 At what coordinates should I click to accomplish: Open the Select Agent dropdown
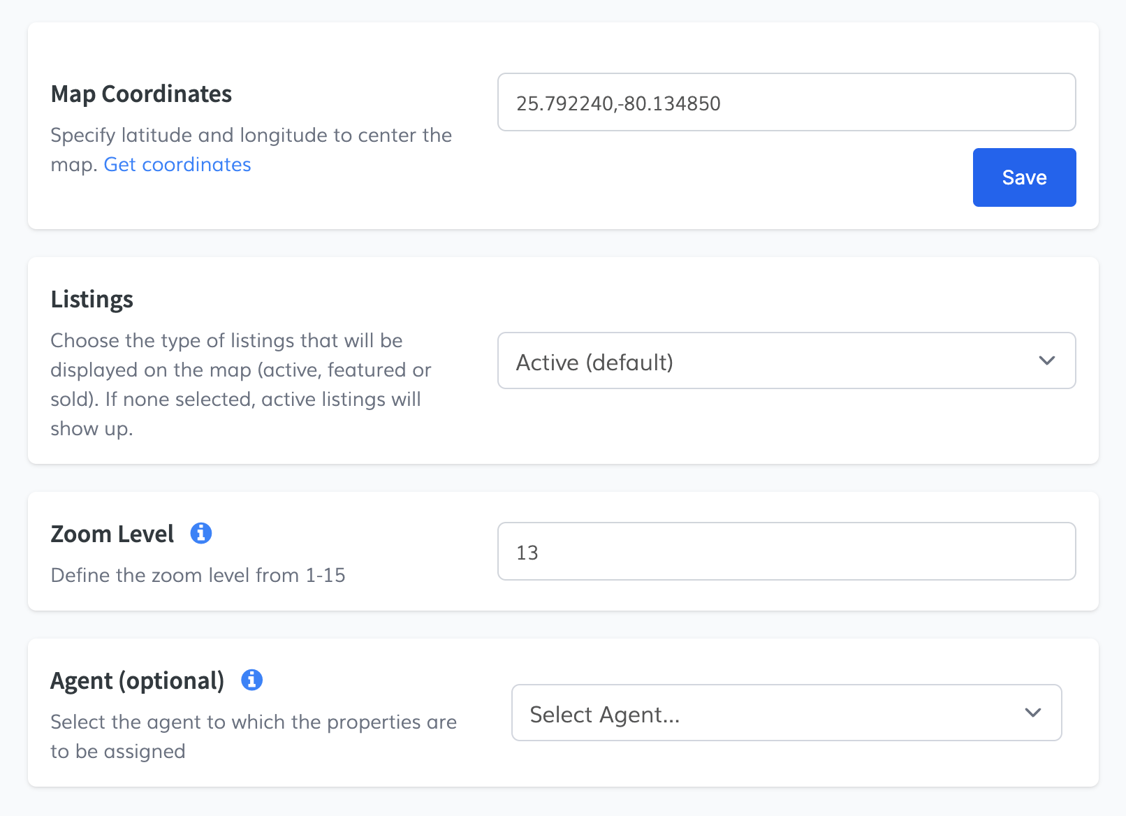coord(786,713)
